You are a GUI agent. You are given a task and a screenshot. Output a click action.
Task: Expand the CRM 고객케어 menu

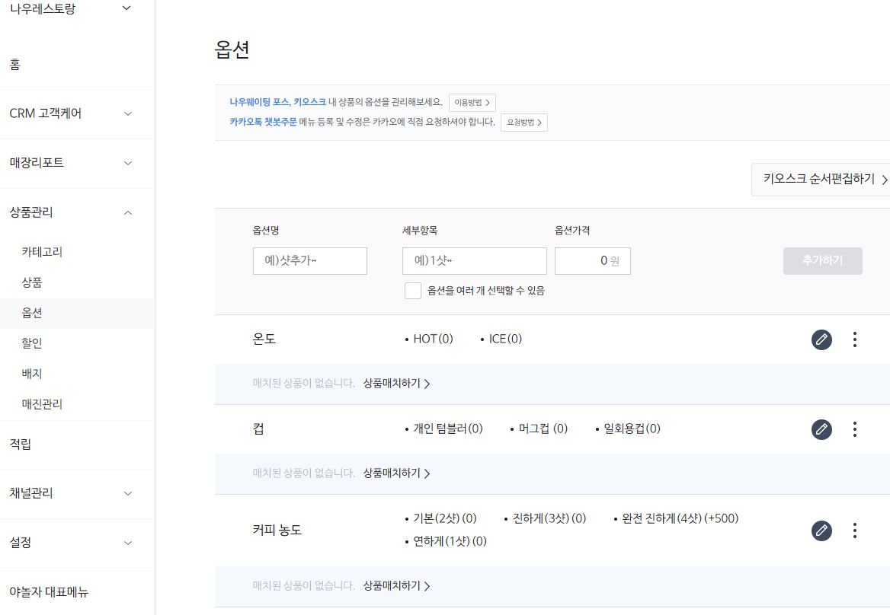[128, 113]
